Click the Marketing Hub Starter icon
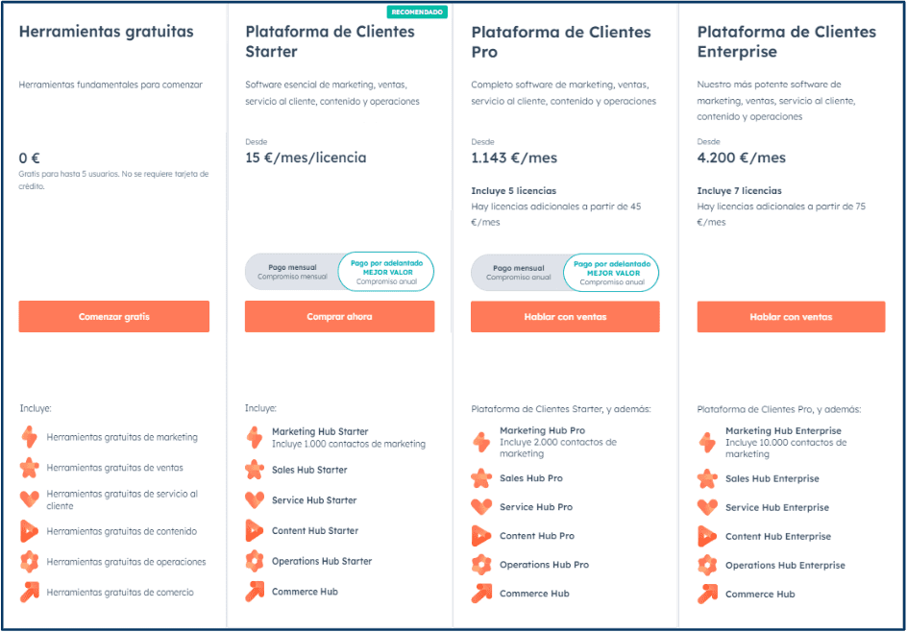907x632 pixels. (x=255, y=438)
